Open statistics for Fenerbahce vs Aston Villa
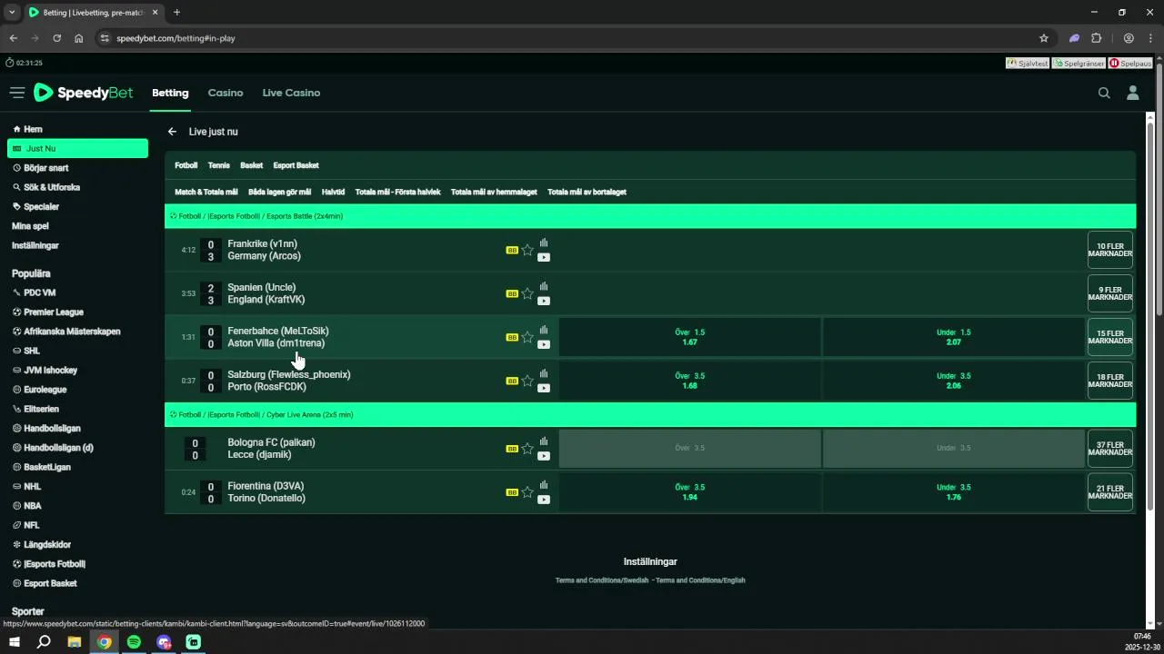Image resolution: width=1164 pixels, height=654 pixels. click(x=544, y=330)
